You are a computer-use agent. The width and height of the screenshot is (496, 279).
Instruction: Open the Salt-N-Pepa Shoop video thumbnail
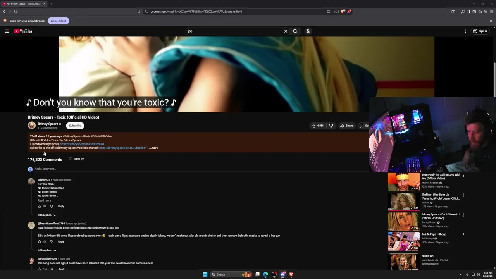403,241
